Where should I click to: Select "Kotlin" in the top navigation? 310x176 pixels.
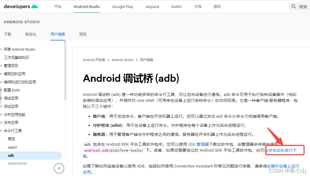click(x=176, y=7)
